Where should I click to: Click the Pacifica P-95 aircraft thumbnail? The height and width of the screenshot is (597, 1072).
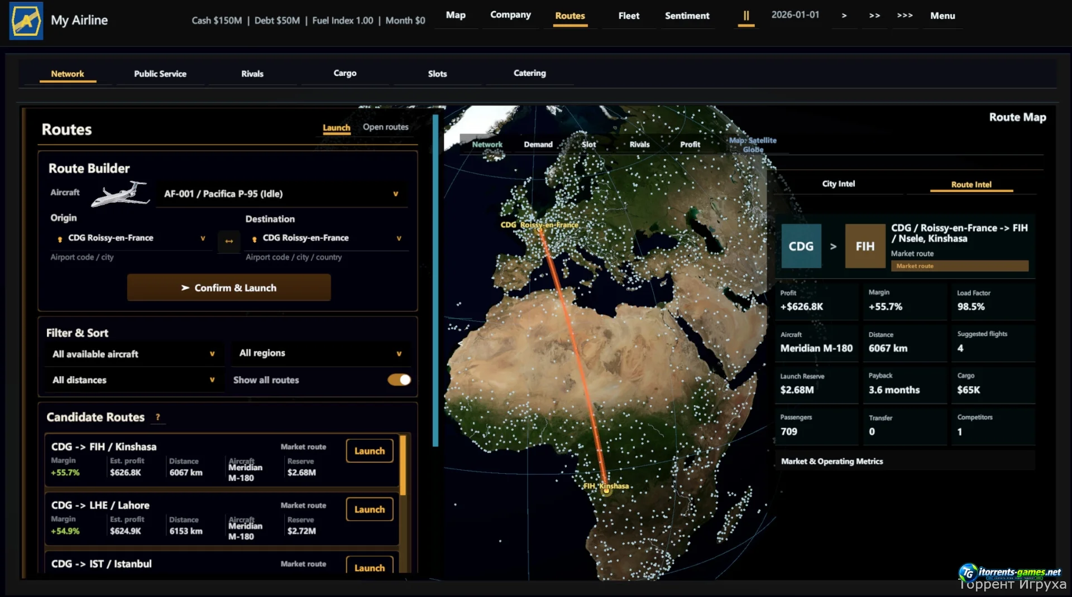tap(120, 194)
